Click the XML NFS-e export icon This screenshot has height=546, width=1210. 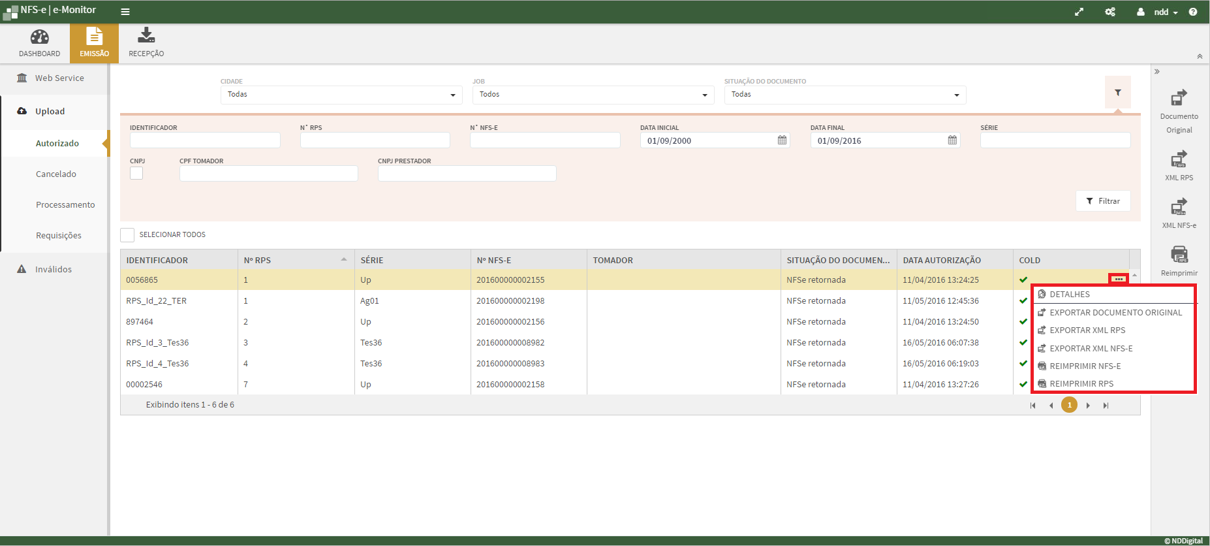(1179, 207)
